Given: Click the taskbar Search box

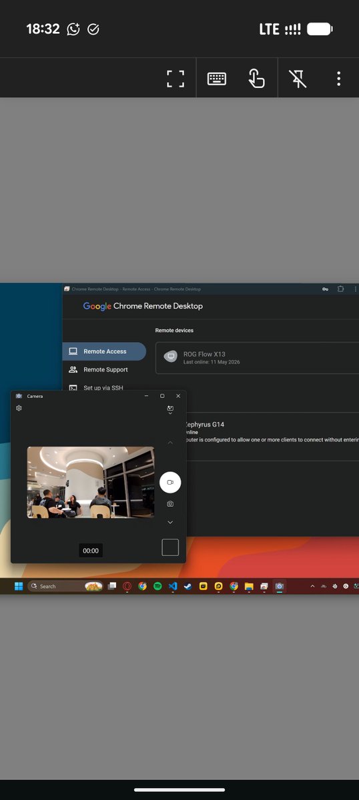Looking at the screenshot, I should 65,586.
